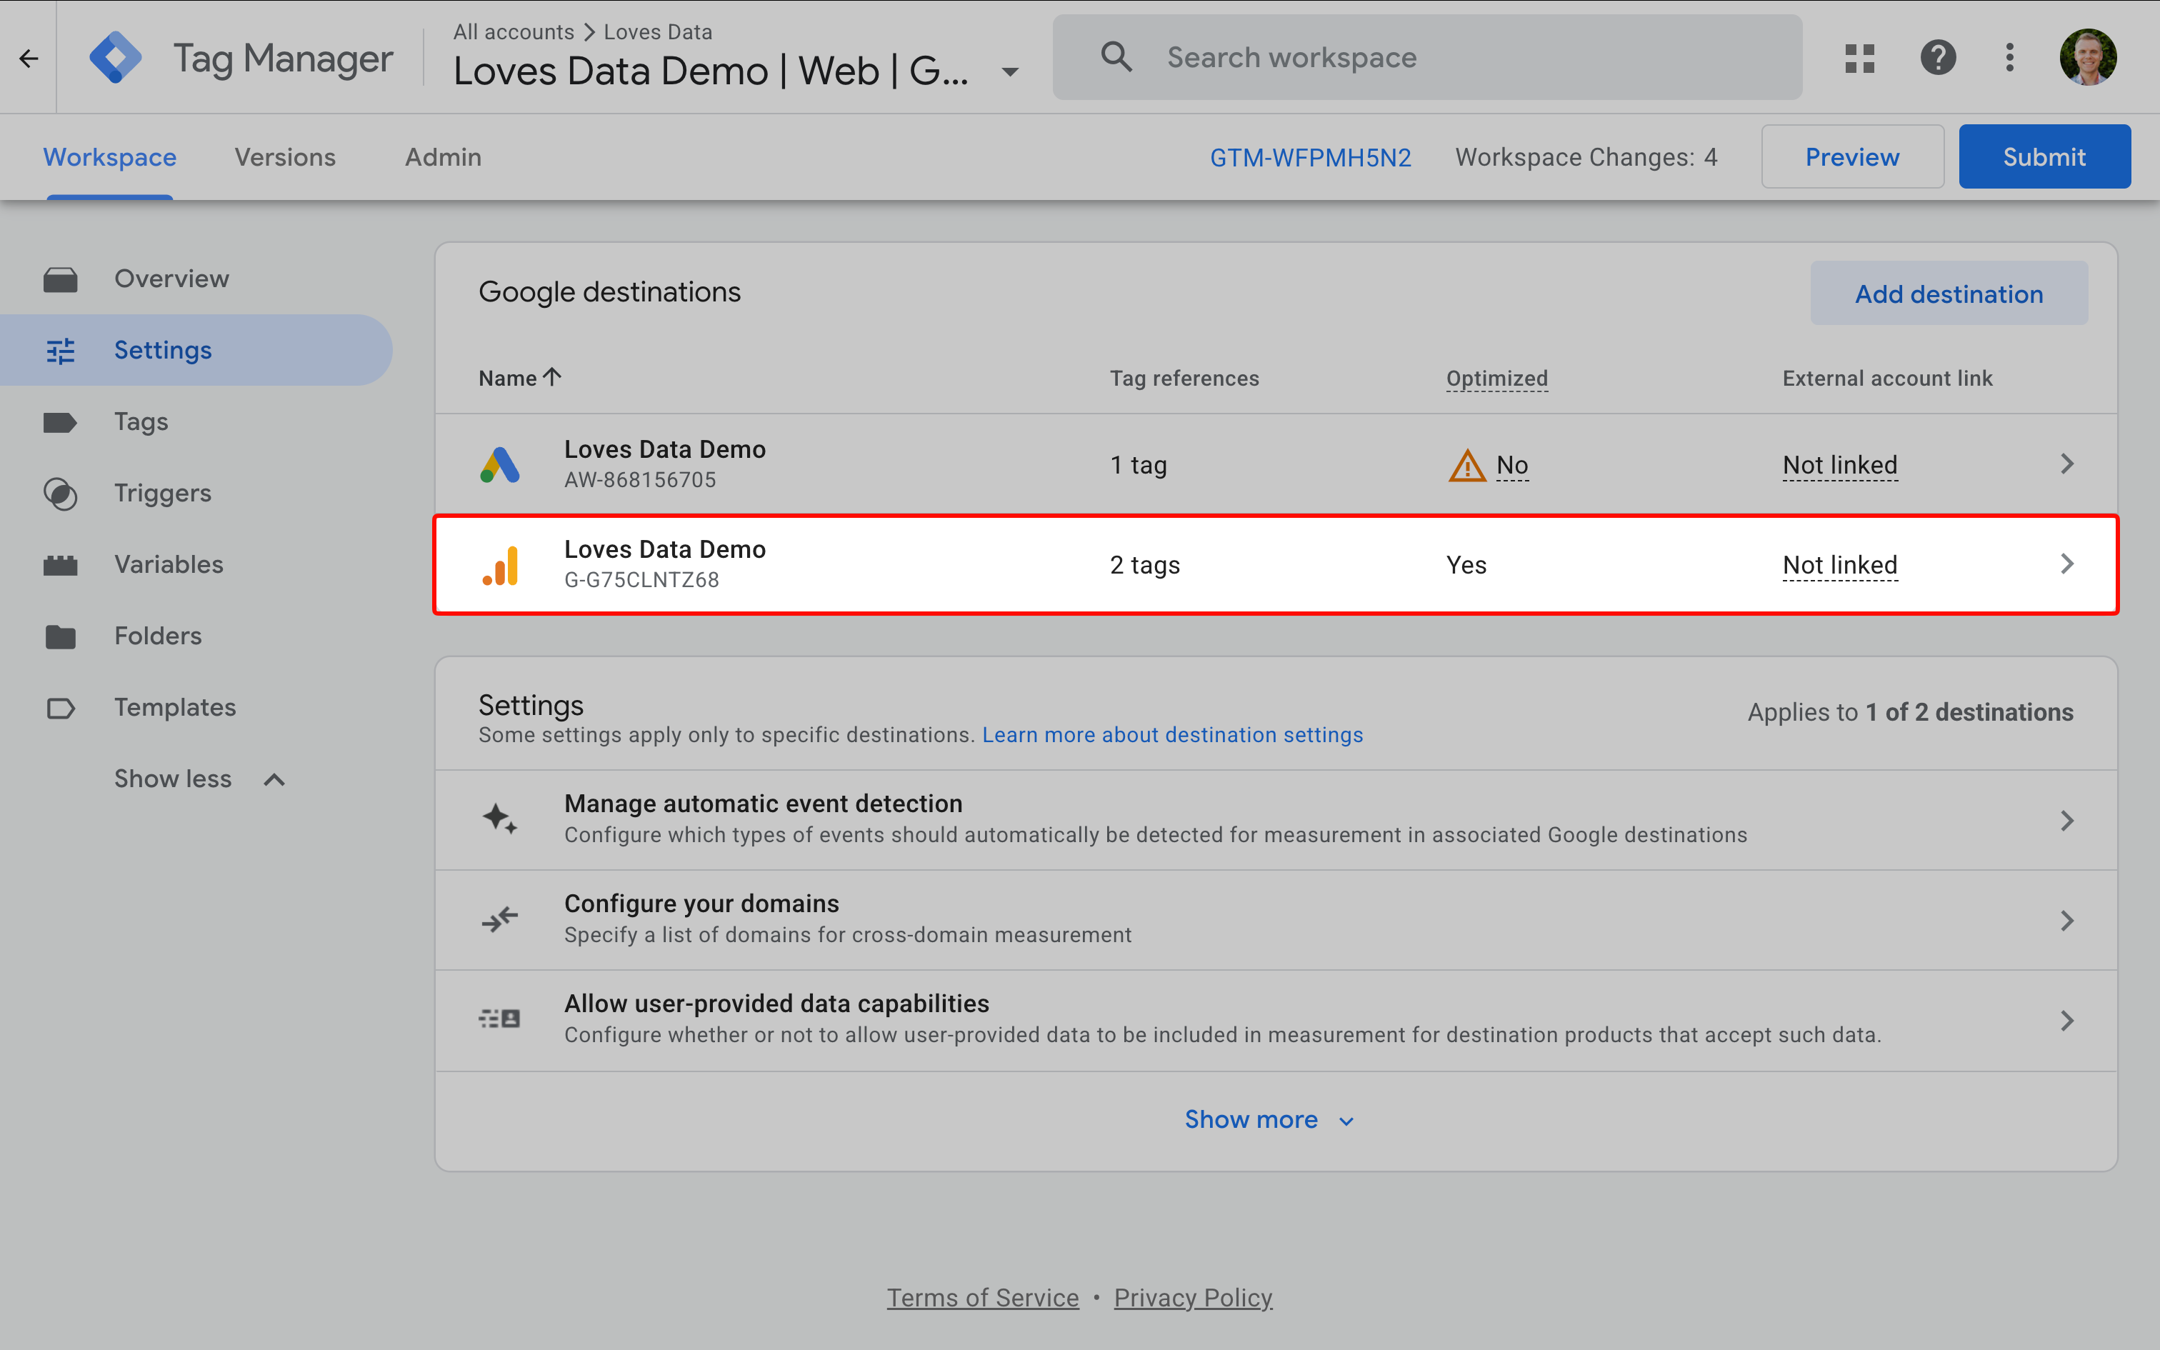This screenshot has height=1350, width=2160.
Task: Click the GTM-WFPMH5N2 container ID link
Action: pyautogui.click(x=1310, y=157)
